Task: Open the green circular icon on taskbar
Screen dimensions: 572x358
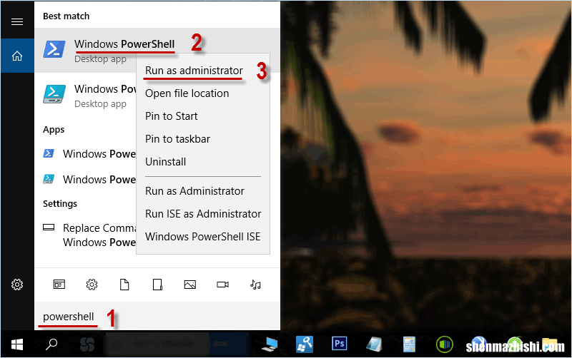Action: (x=444, y=344)
